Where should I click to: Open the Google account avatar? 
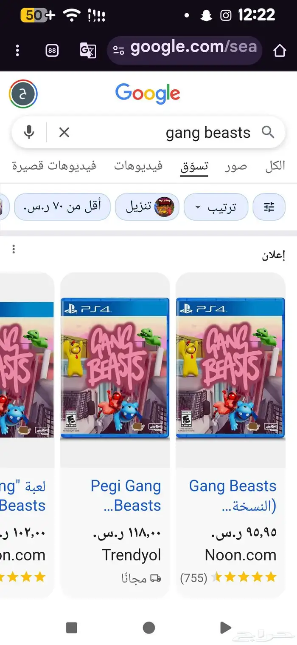tap(23, 94)
